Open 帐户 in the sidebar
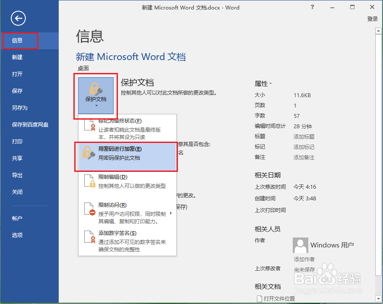This screenshot has width=383, height=304. coord(29,218)
